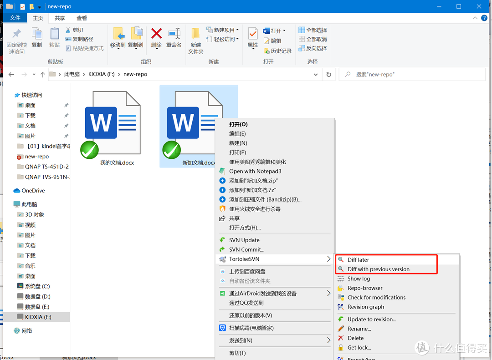Click Copy path (复制路径) in ribbon

[x=79, y=39]
